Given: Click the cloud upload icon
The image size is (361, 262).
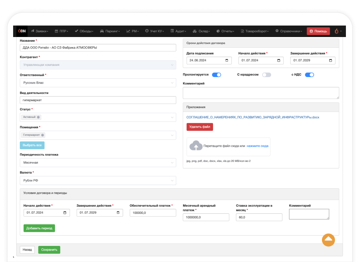Looking at the screenshot, I should (x=196, y=146).
